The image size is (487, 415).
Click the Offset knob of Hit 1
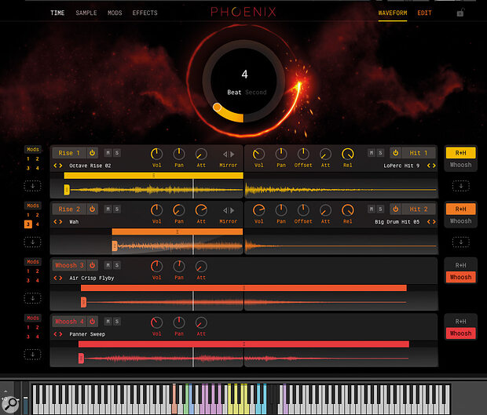[303, 154]
